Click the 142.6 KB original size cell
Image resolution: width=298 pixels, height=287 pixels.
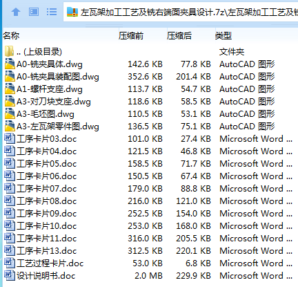(146, 64)
